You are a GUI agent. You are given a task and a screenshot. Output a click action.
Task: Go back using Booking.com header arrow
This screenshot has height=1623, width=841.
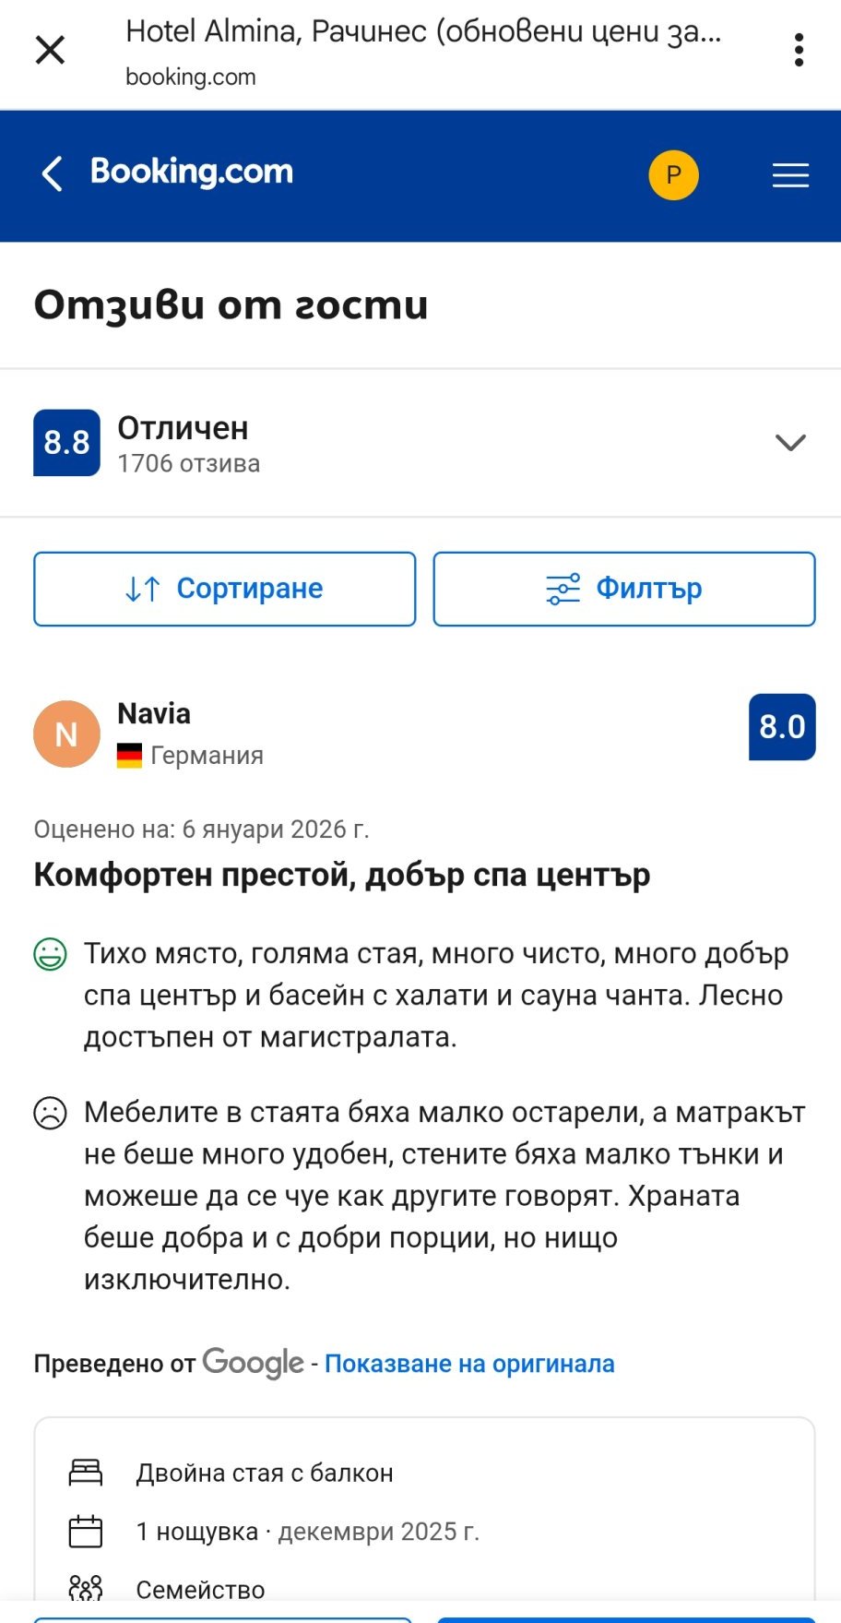[x=53, y=173]
